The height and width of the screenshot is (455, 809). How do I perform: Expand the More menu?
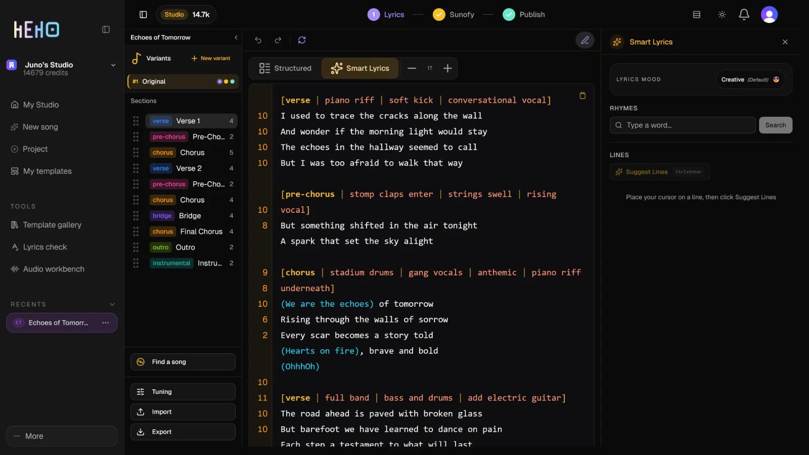click(x=62, y=436)
